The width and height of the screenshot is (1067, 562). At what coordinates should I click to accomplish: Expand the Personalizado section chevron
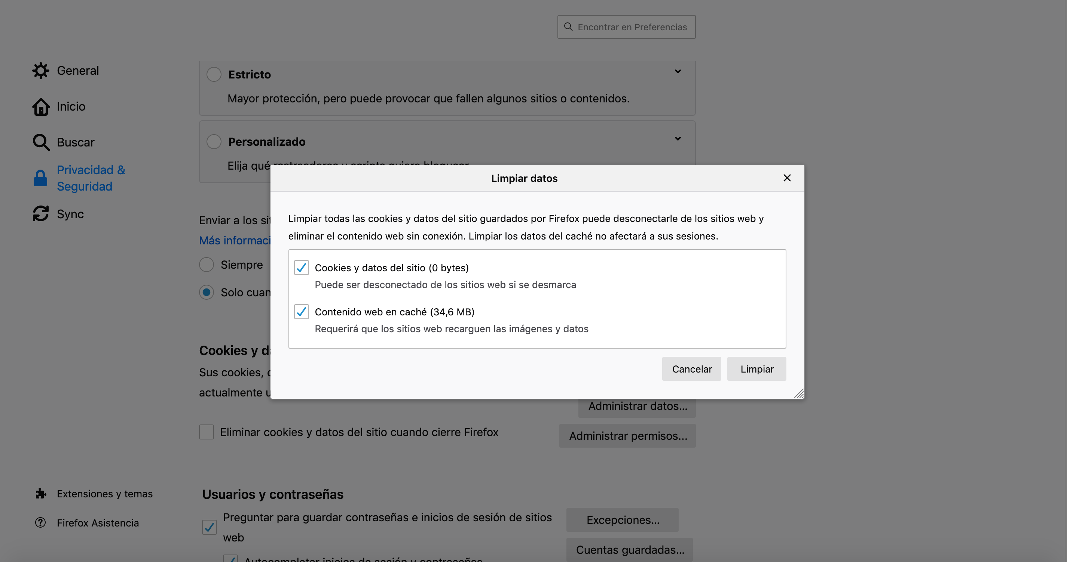point(678,139)
